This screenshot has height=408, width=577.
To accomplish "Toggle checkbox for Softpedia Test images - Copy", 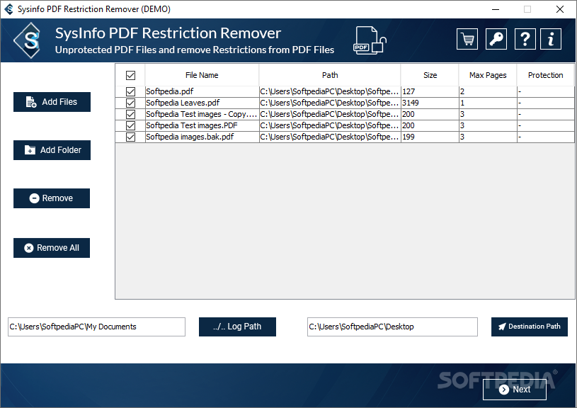I will [x=130, y=115].
